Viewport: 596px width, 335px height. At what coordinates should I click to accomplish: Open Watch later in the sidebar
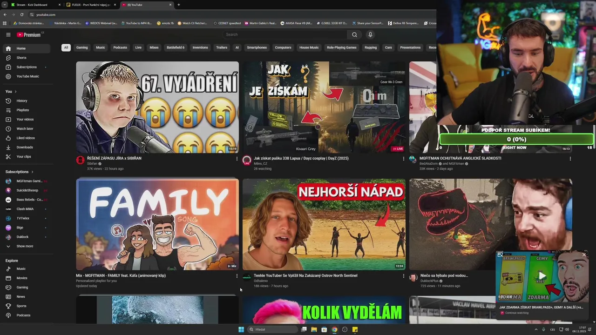[26, 128]
